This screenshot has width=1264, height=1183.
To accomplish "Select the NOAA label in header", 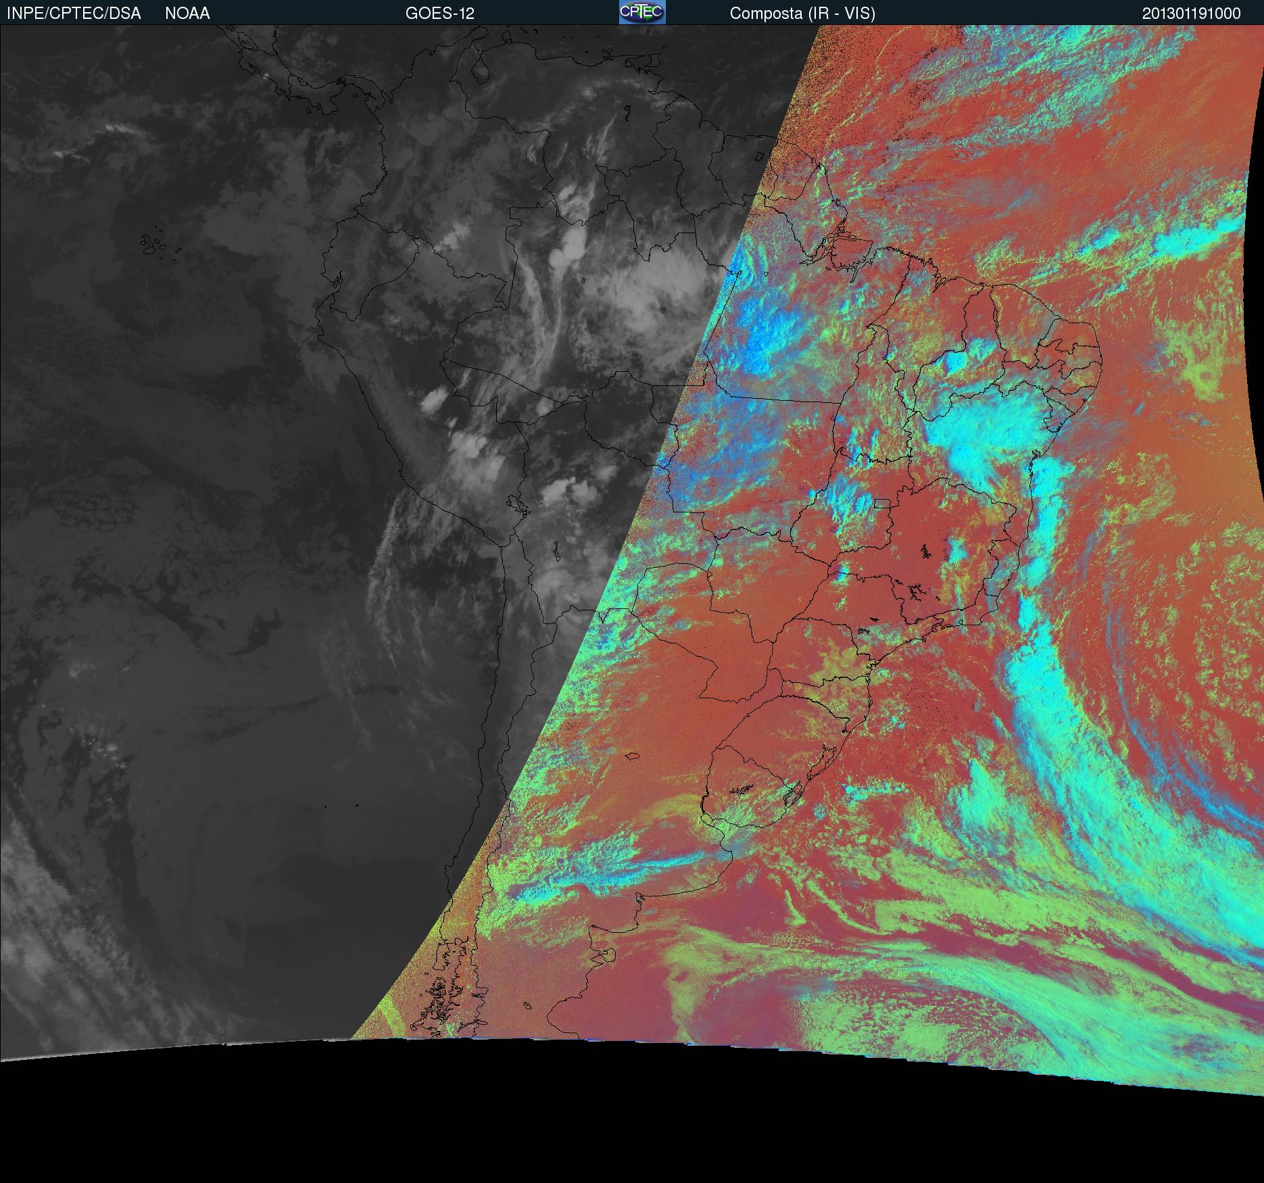I will pos(187,14).
